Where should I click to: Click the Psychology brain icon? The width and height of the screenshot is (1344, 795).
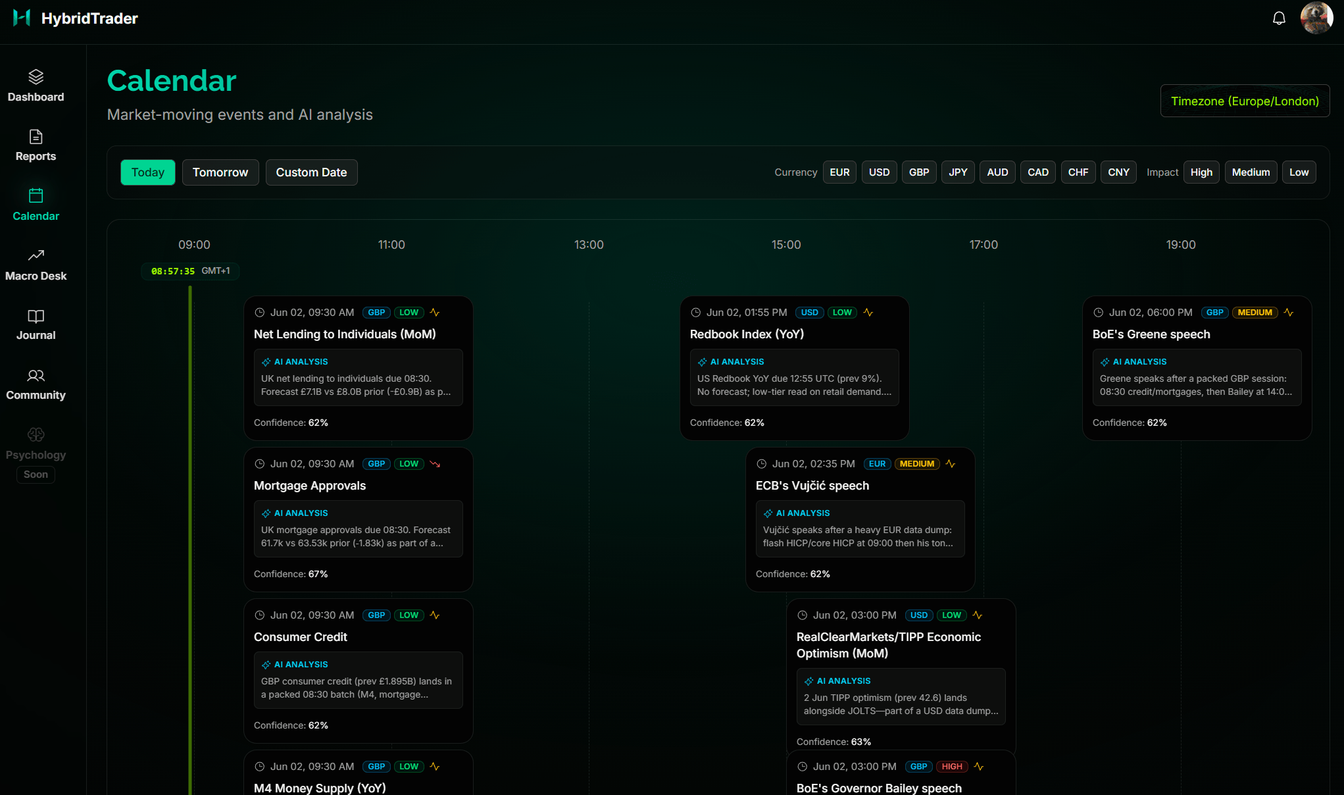pyautogui.click(x=36, y=434)
